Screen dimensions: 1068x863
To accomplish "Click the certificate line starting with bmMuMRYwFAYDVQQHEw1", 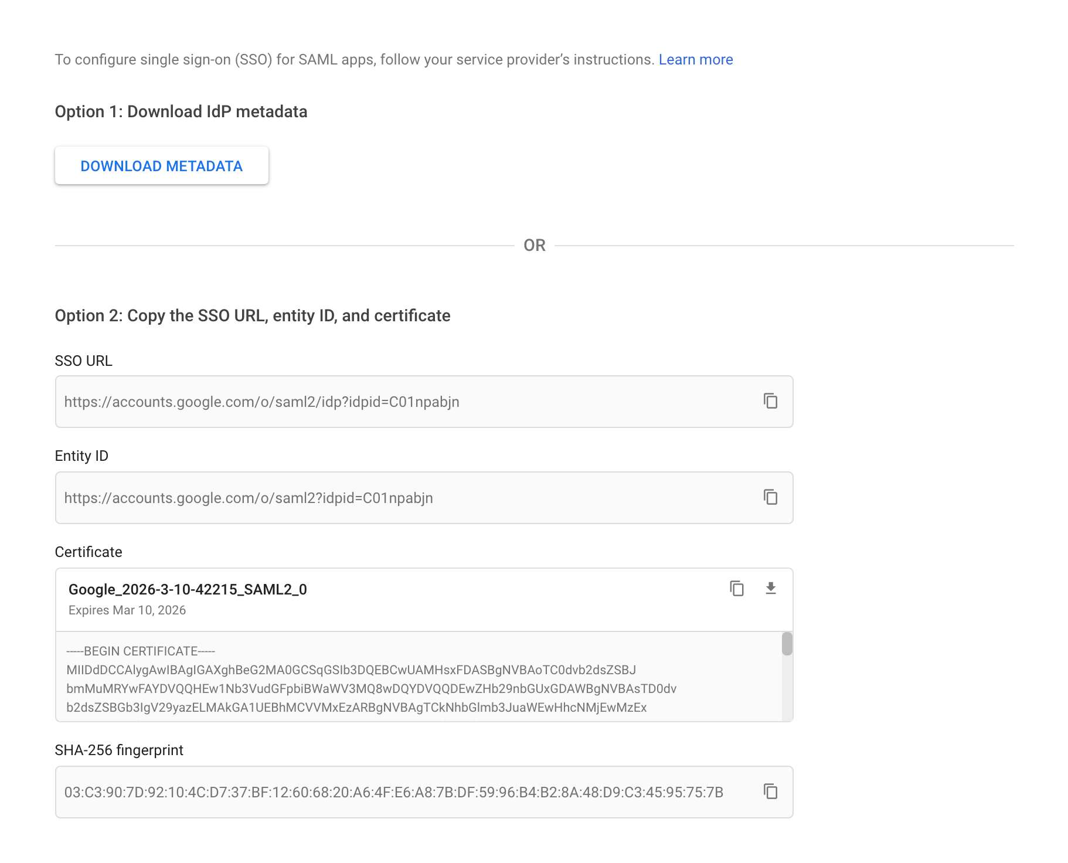I will (x=372, y=689).
